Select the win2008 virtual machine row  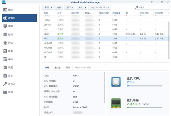point(105,48)
